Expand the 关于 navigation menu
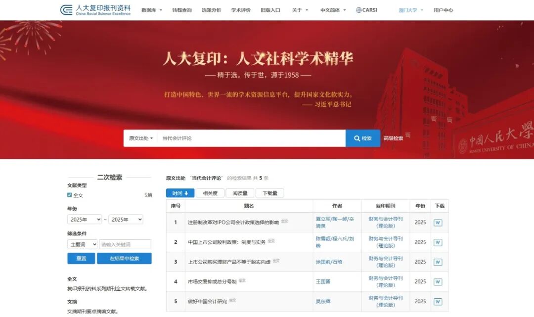534x317 pixels. point(300,10)
